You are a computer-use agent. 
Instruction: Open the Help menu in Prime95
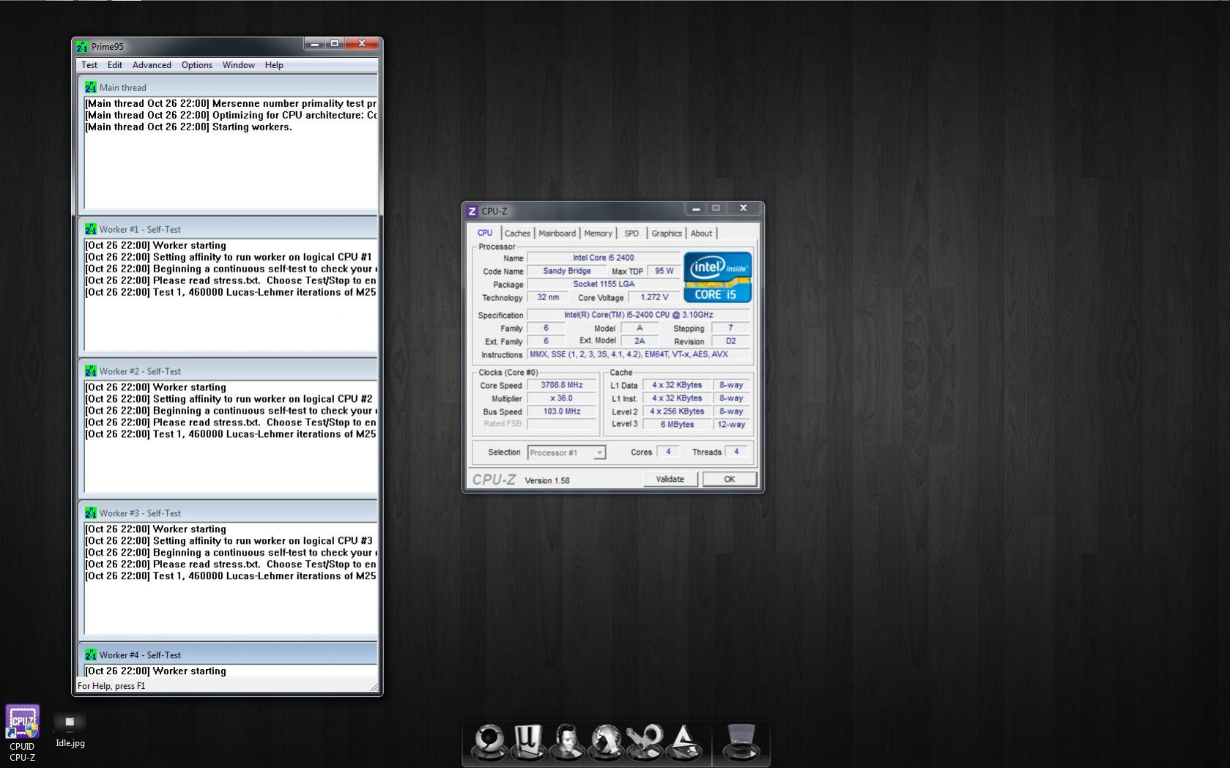[274, 65]
